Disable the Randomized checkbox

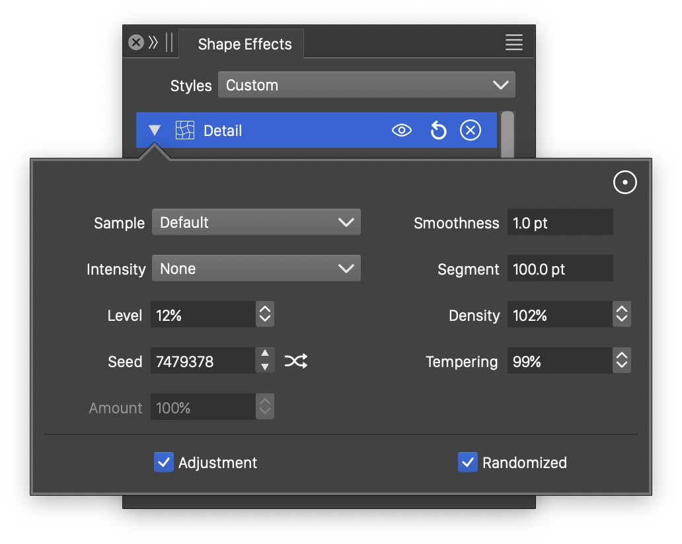(x=467, y=463)
